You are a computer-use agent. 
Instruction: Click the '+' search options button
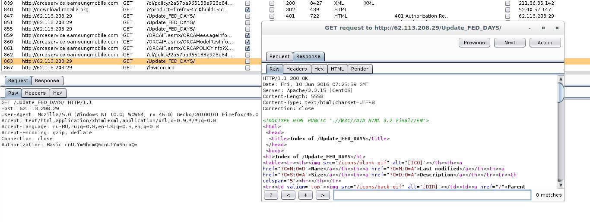(x=305, y=195)
